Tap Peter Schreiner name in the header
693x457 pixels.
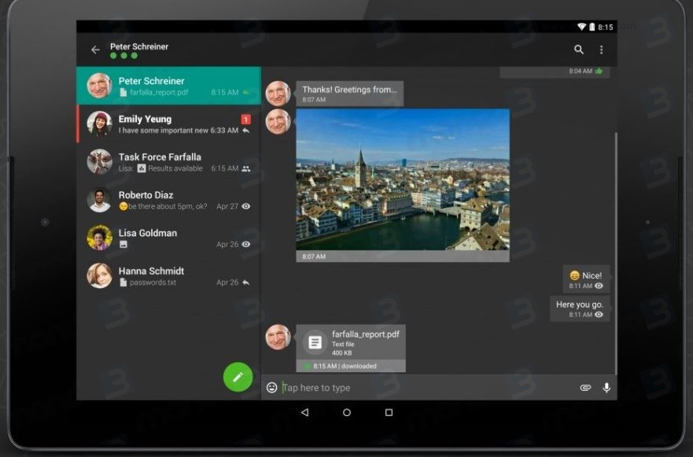[139, 46]
